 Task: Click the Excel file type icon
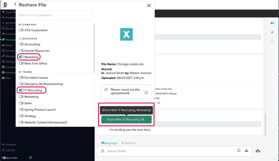[x=126, y=34]
